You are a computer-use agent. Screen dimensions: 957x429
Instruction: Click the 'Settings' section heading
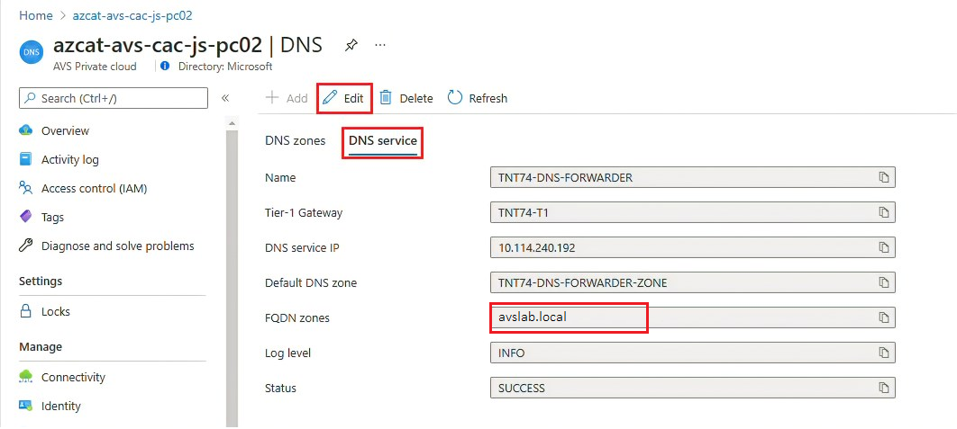point(41,281)
